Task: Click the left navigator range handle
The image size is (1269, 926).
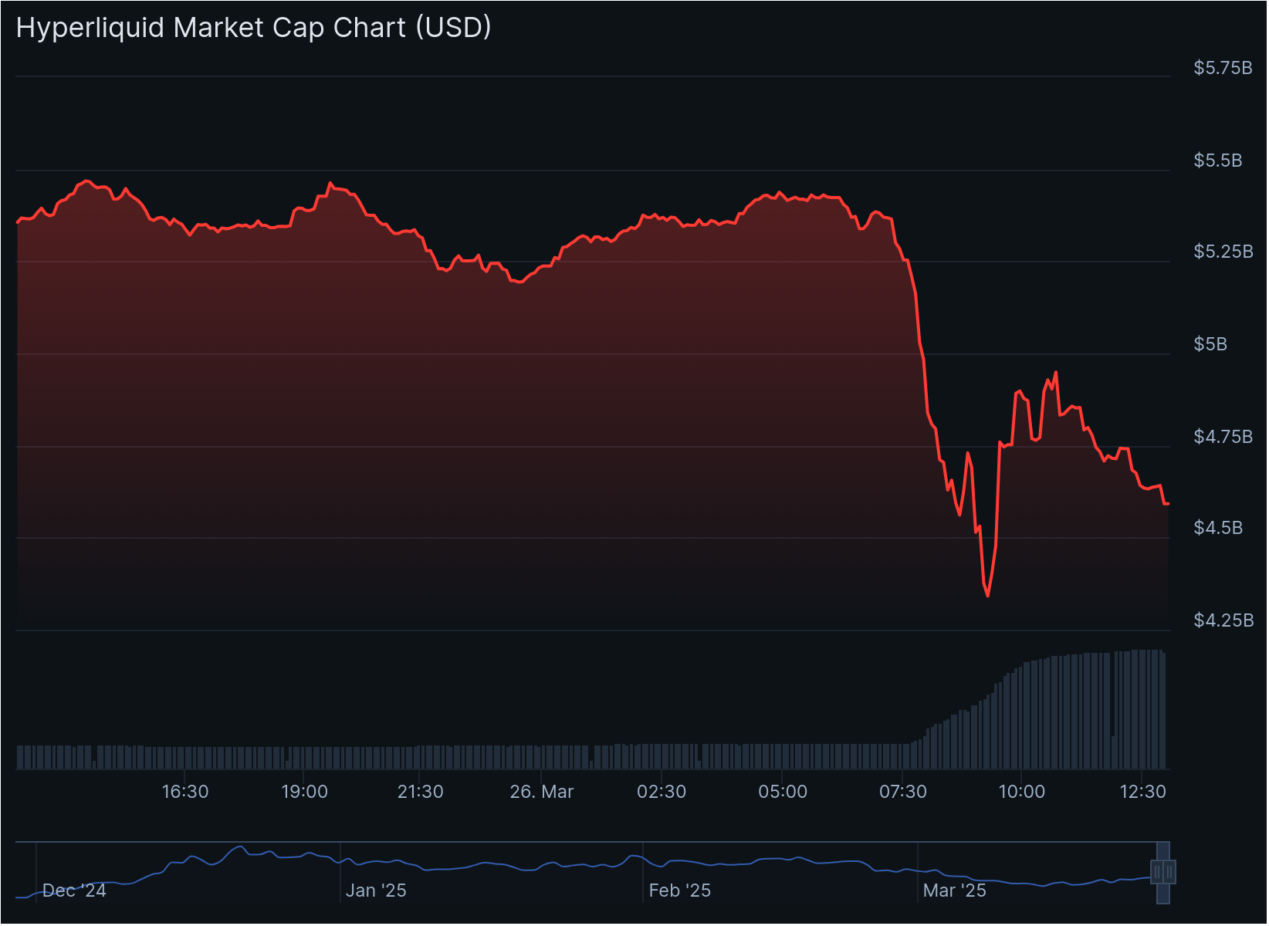Action: (x=1157, y=872)
